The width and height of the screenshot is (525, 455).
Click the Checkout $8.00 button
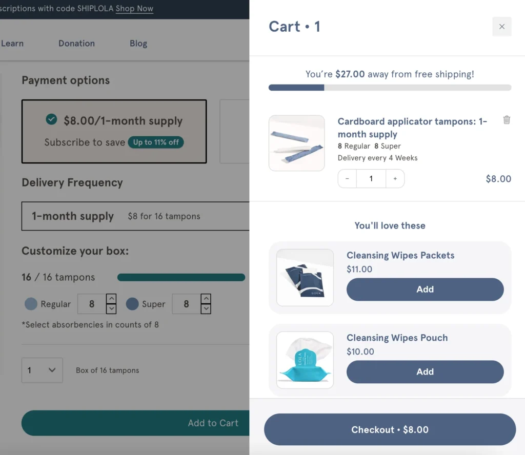coord(390,429)
